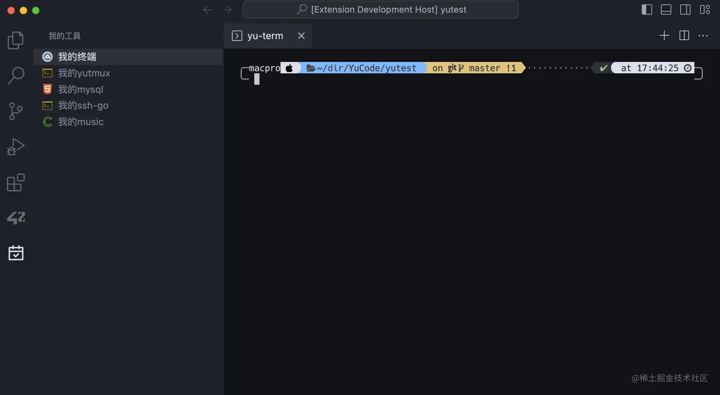
Task: Select the Search icon in the activity bar
Action: click(16, 75)
